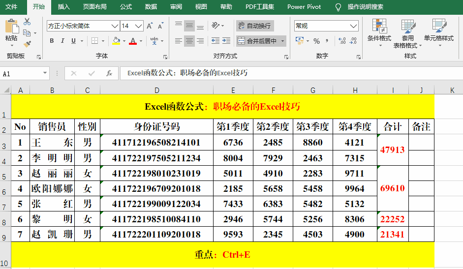
Task: Open the number format dropdown 常规
Action: coord(353,26)
